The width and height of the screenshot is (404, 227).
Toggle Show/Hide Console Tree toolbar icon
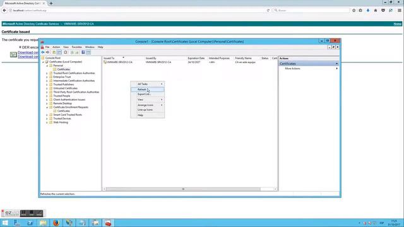tap(59, 52)
